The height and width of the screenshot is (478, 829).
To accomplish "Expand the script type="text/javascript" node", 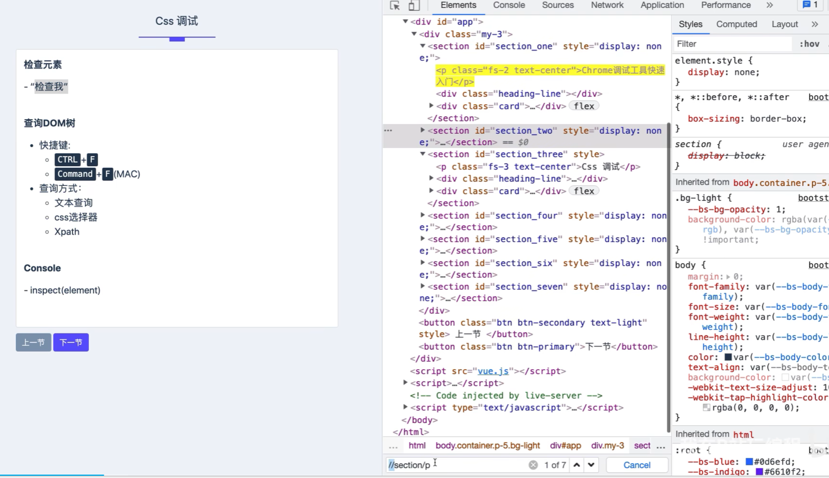I will [405, 408].
